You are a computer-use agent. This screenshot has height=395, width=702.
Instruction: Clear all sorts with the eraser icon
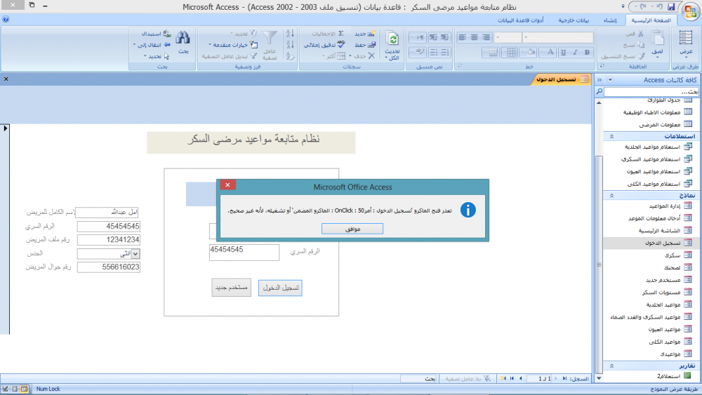290,56
